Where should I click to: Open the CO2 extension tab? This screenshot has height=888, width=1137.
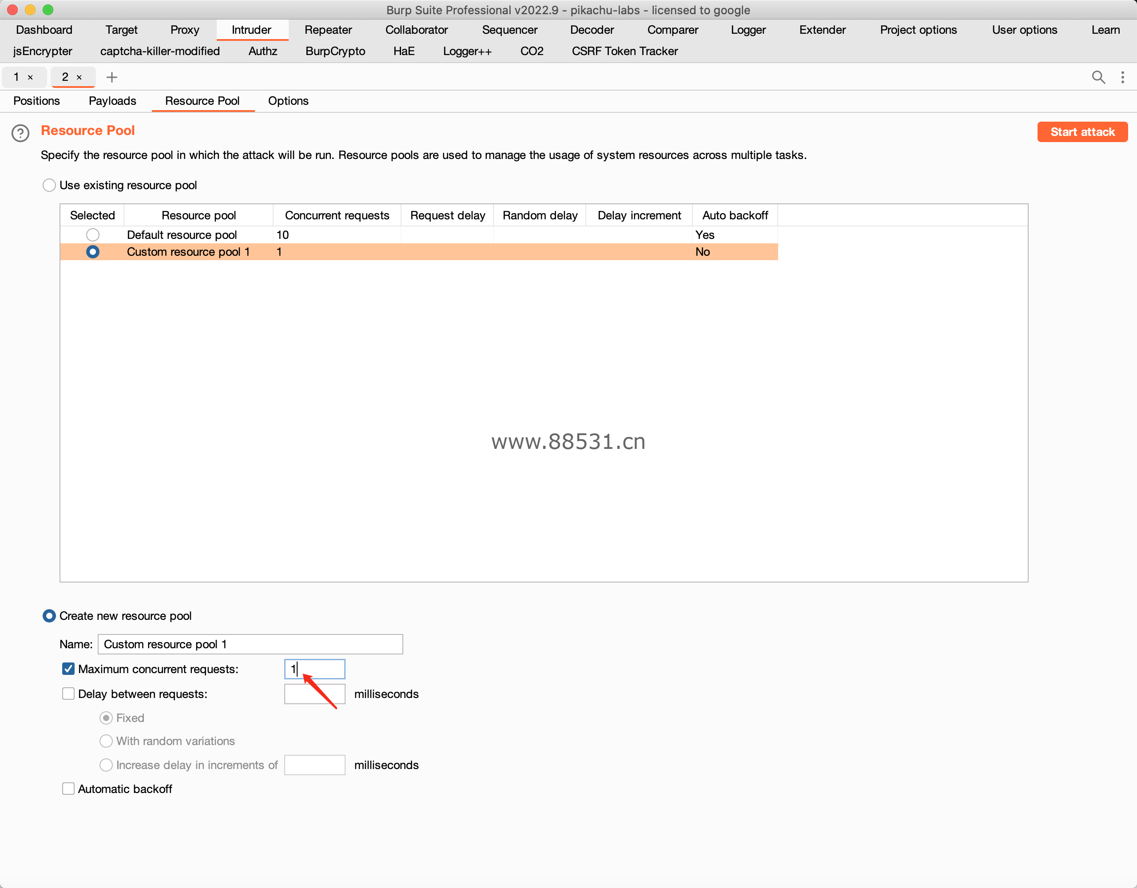click(532, 51)
